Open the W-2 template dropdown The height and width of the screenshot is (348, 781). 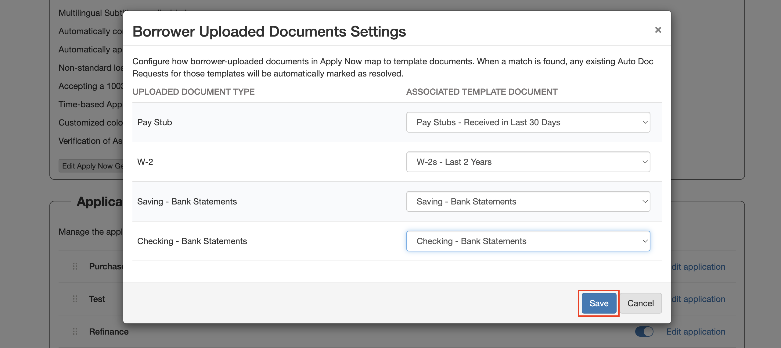(x=528, y=162)
